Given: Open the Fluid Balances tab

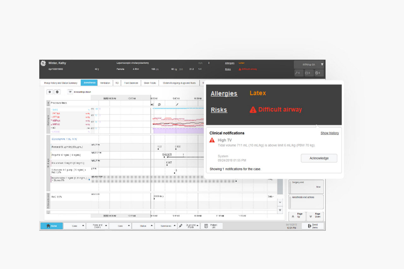Looking at the screenshot, I should click(x=131, y=83).
